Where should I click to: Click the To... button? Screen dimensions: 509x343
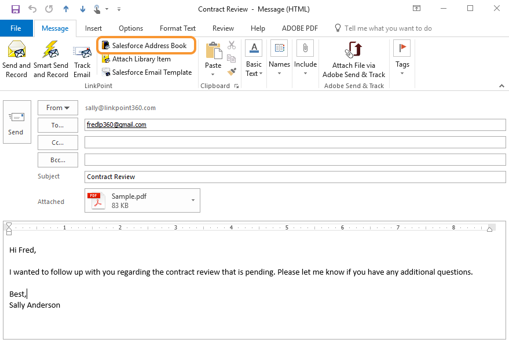click(x=58, y=125)
